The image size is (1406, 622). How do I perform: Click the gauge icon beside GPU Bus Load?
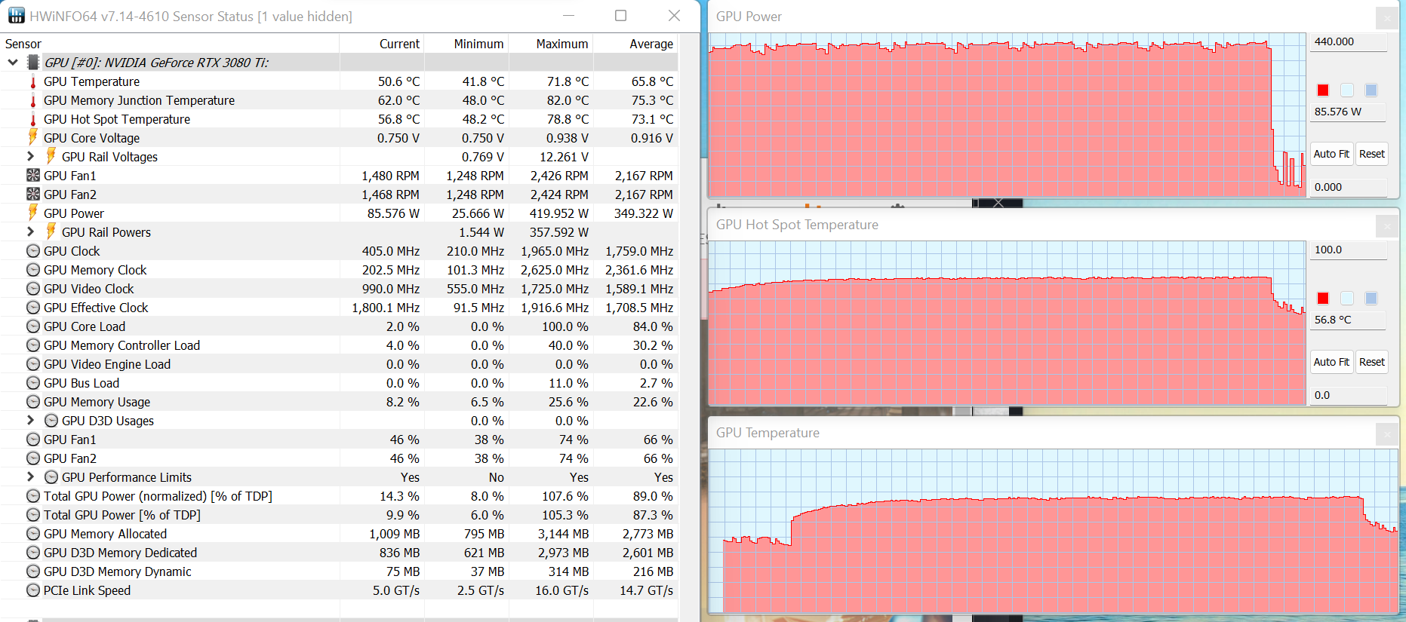pyautogui.click(x=33, y=383)
